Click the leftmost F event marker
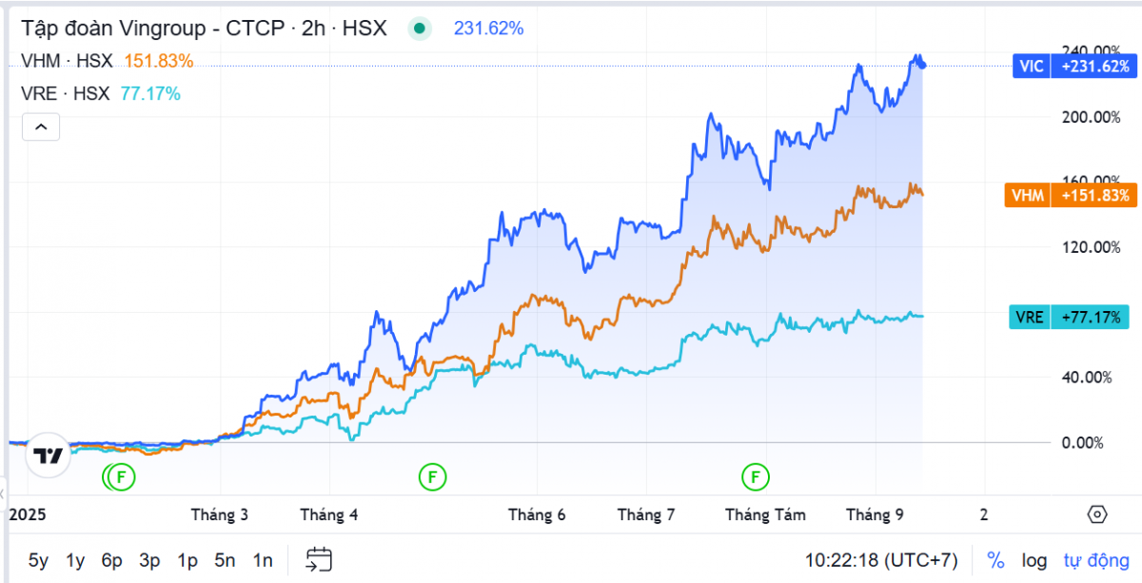This screenshot has width=1142, height=583. (122, 476)
